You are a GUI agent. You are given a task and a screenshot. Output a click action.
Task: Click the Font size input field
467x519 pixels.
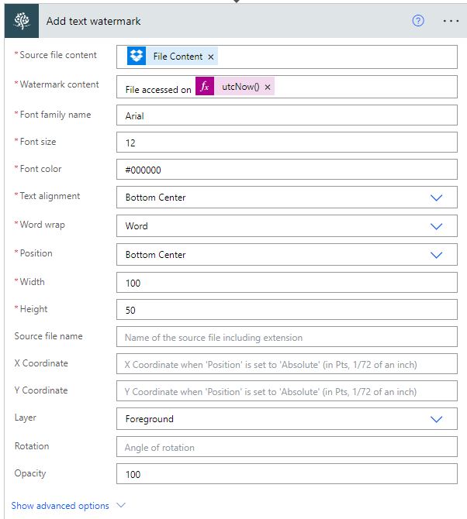point(286,143)
